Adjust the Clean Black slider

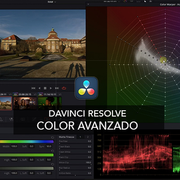75,149
